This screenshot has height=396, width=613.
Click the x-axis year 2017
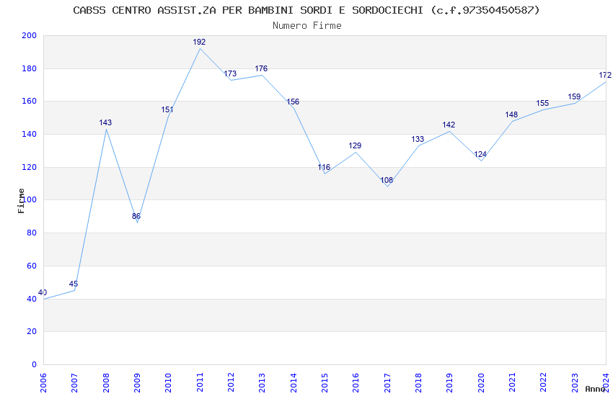pyautogui.click(x=387, y=383)
